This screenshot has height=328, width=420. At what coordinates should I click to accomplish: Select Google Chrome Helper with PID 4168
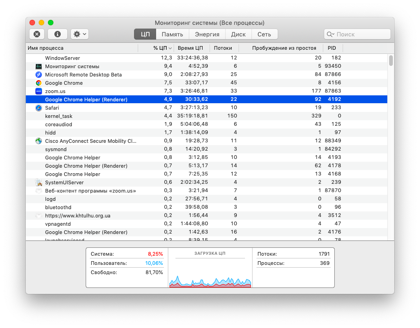[206, 174]
